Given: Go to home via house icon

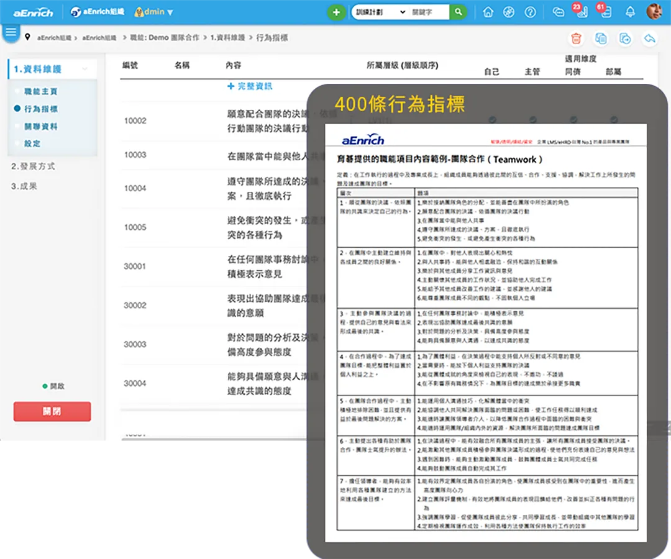Looking at the screenshot, I should (x=488, y=12).
